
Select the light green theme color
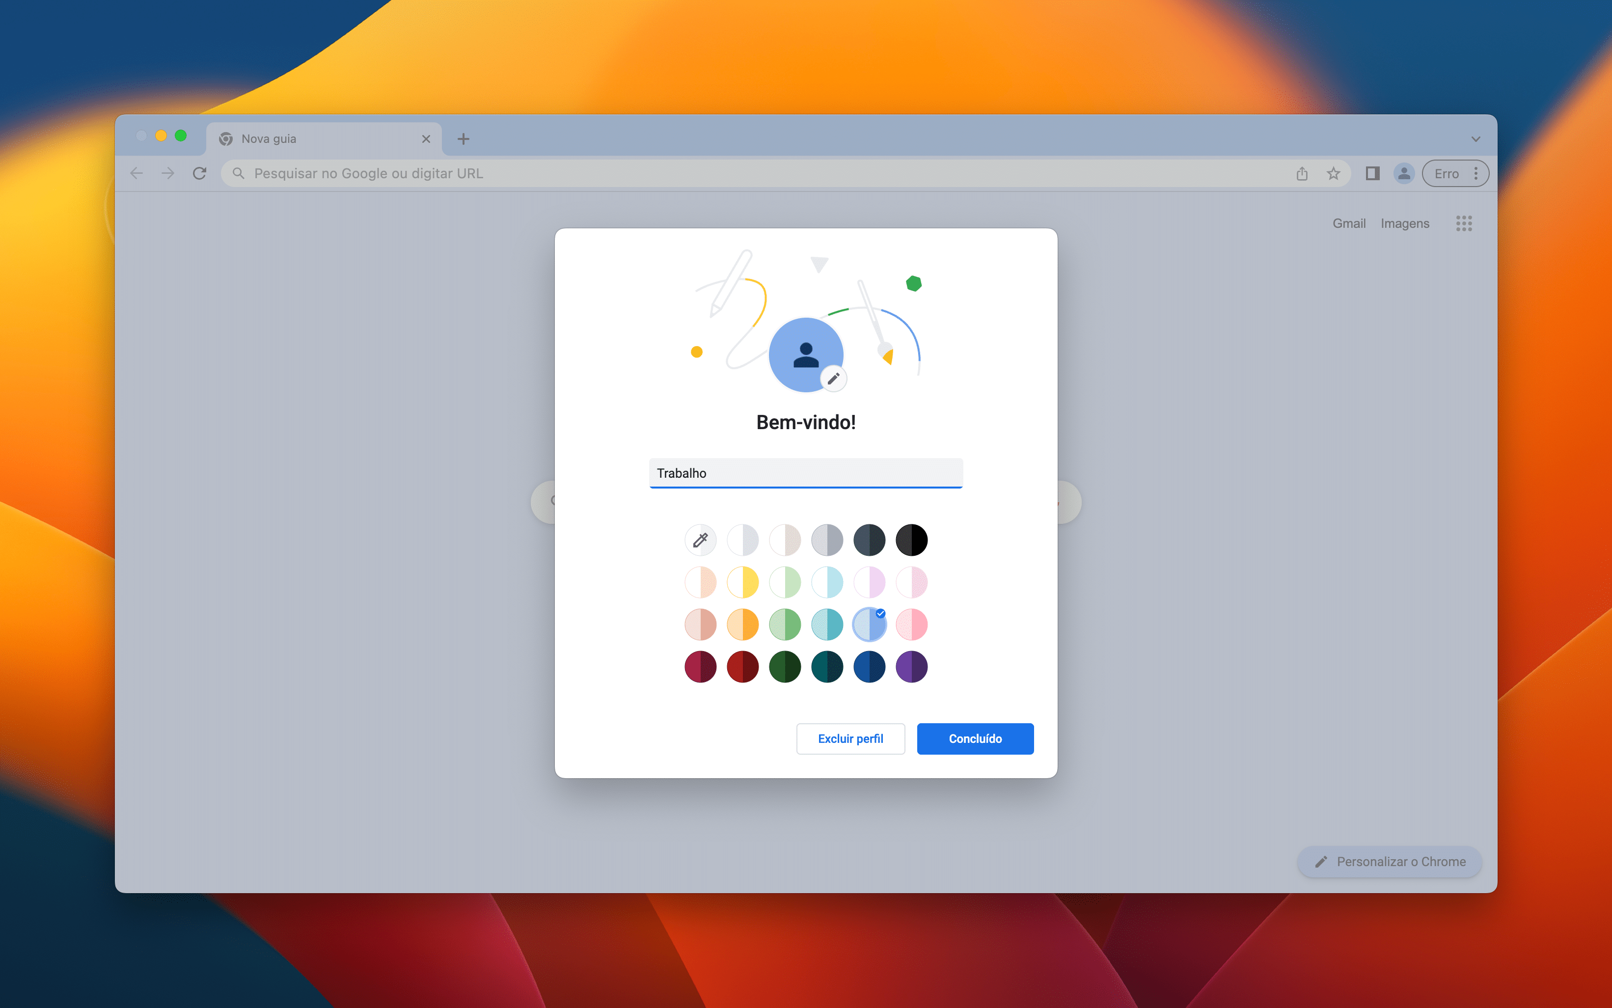pyautogui.click(x=785, y=582)
